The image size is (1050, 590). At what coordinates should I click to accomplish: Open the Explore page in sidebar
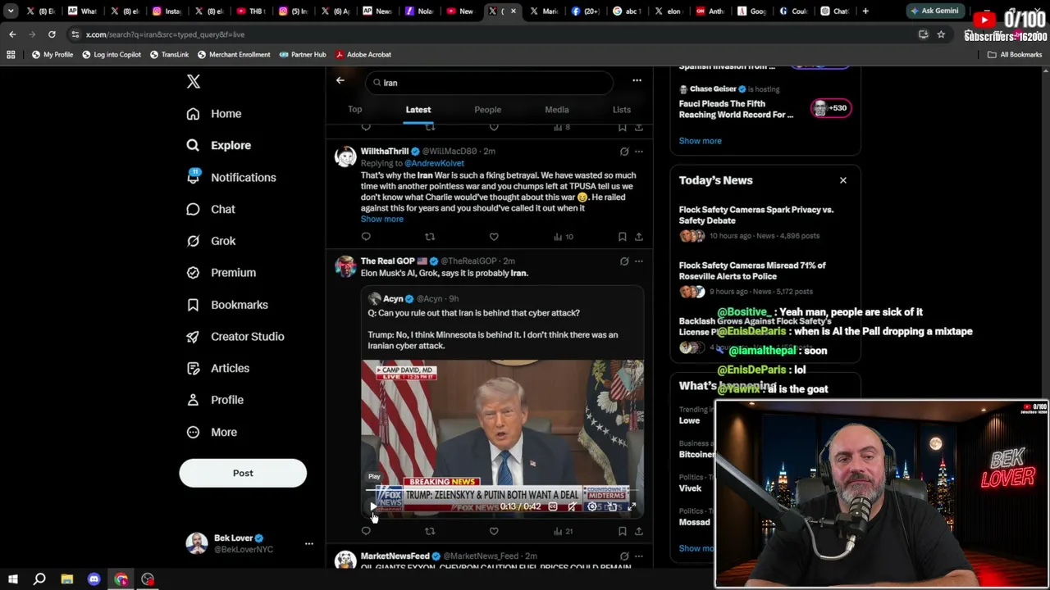click(219, 145)
